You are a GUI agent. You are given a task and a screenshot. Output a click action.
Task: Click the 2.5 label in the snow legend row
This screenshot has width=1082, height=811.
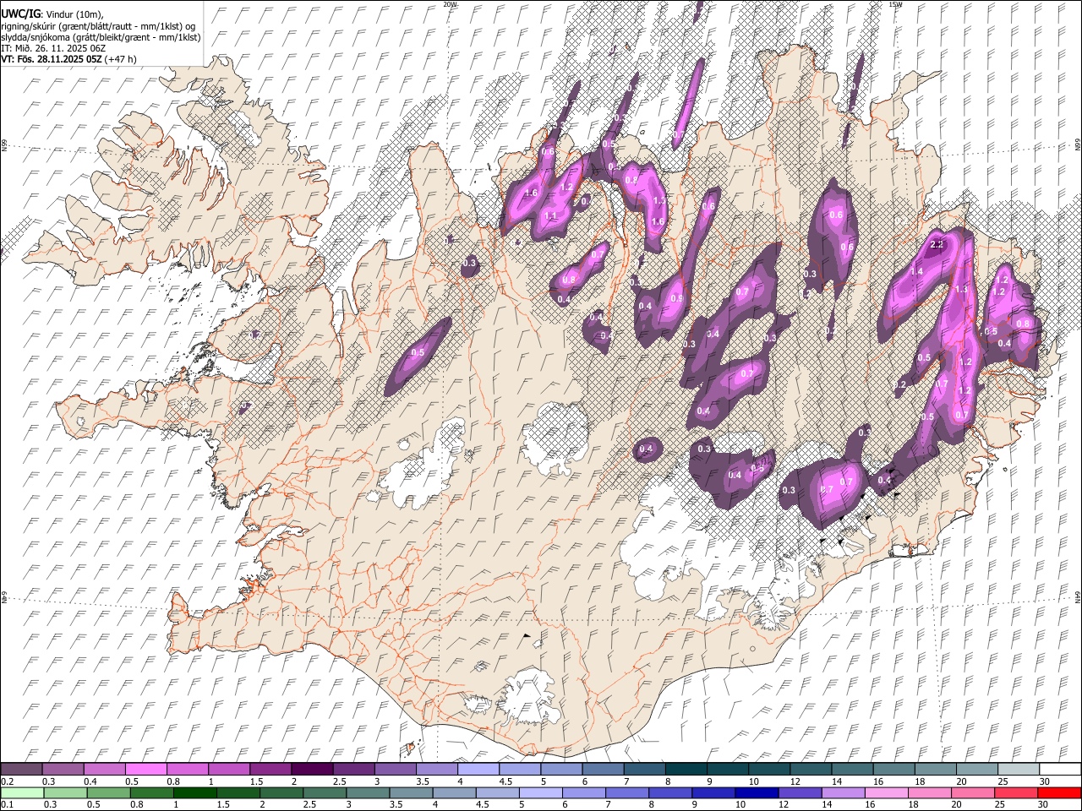click(339, 781)
